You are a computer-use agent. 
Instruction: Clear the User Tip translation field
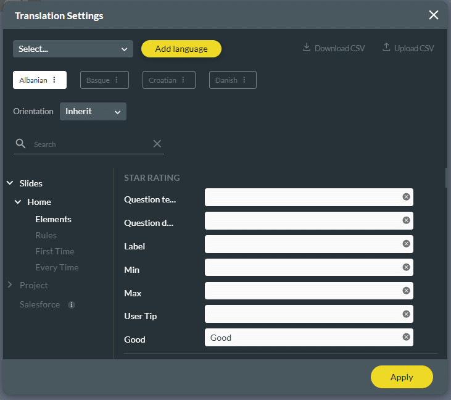406,314
